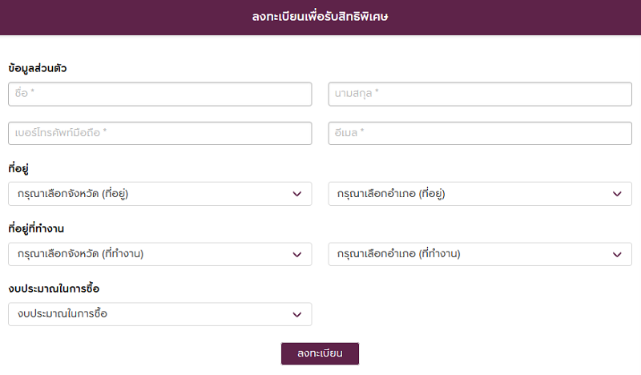Expand the กรุณาเลือกอำเภอ (ที่อยู่) combo box
The width and height of the screenshot is (641, 375).
480,194
